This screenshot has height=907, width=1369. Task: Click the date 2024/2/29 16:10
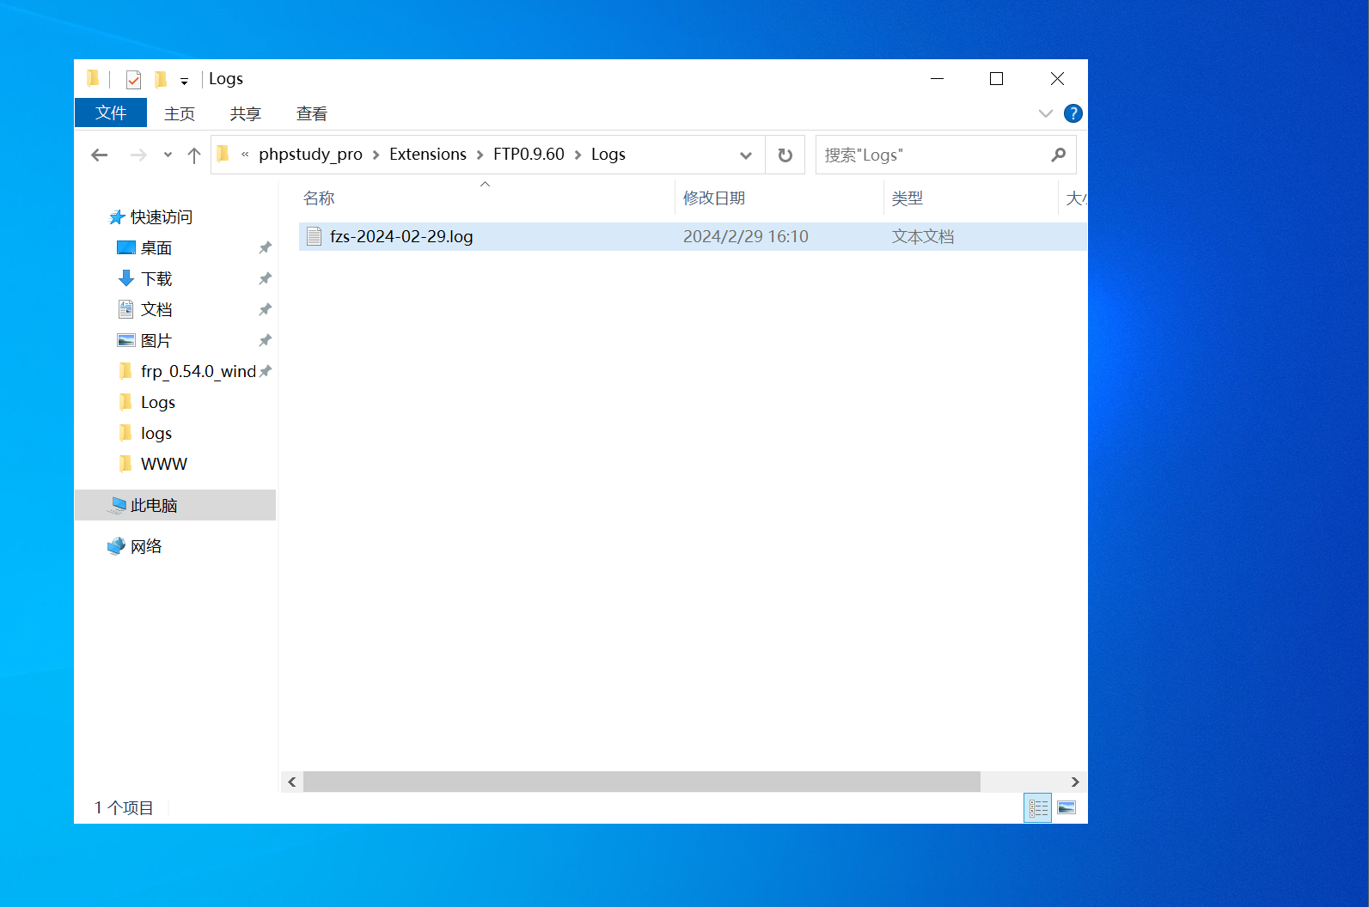click(x=746, y=237)
